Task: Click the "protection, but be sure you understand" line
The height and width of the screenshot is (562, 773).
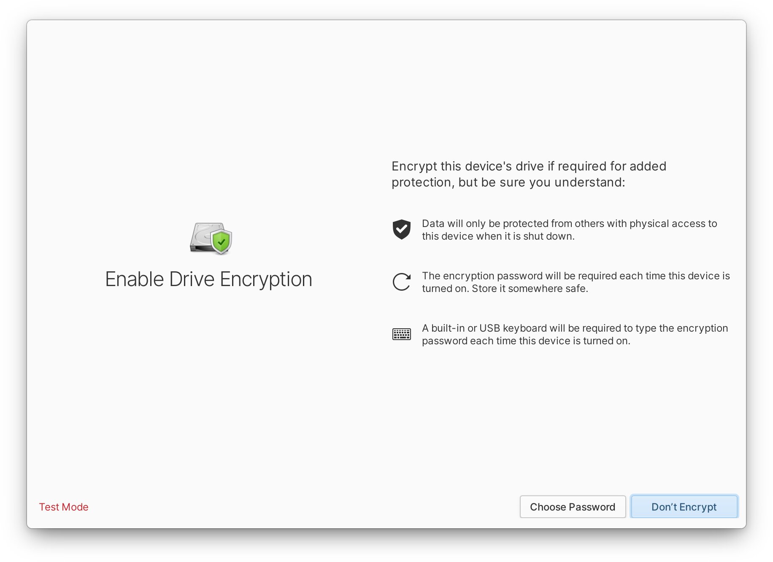Action: point(508,182)
